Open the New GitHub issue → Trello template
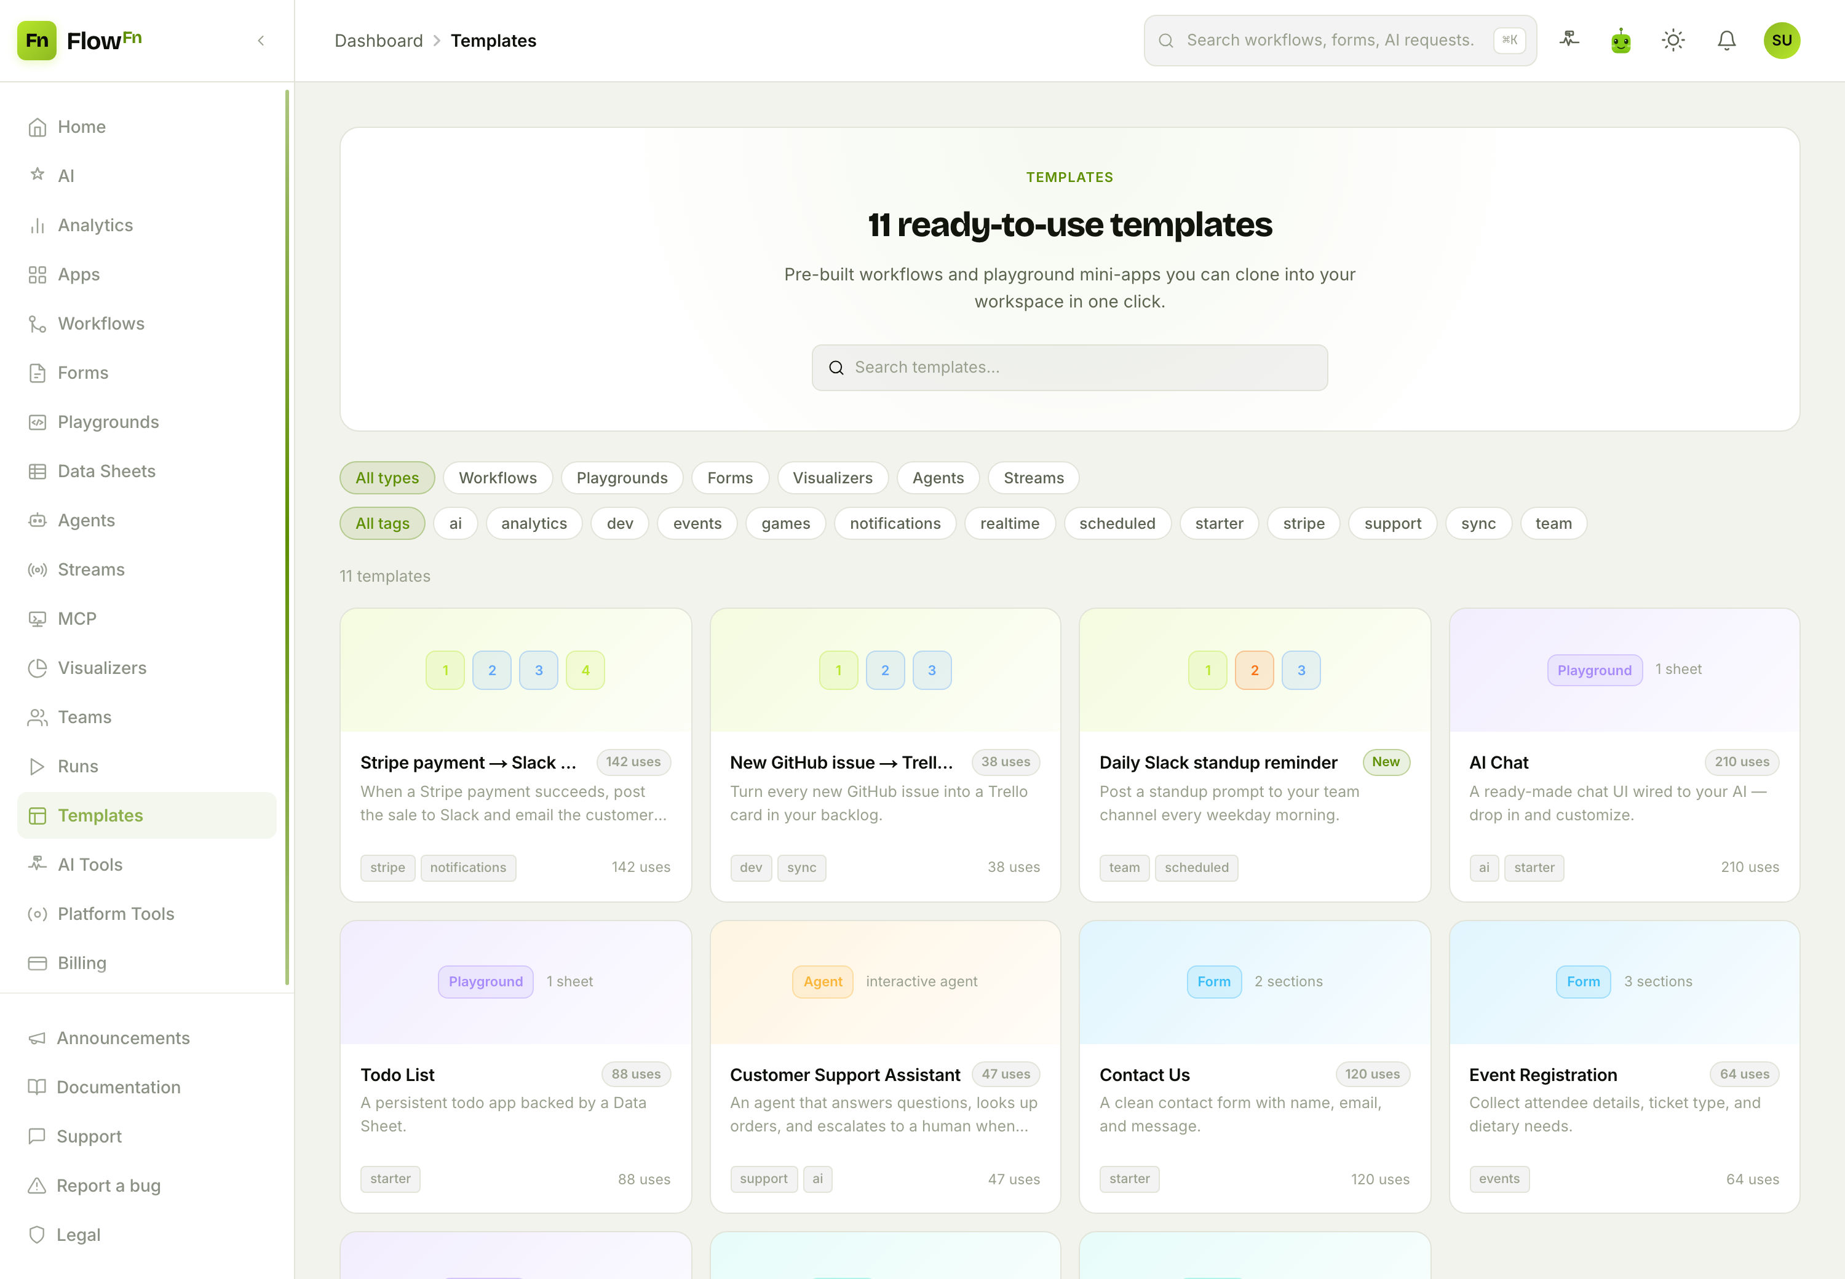The width and height of the screenshot is (1845, 1279). tap(885, 755)
